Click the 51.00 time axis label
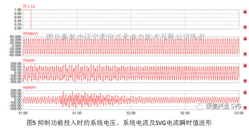The image size is (249, 129). (x=23, y=113)
